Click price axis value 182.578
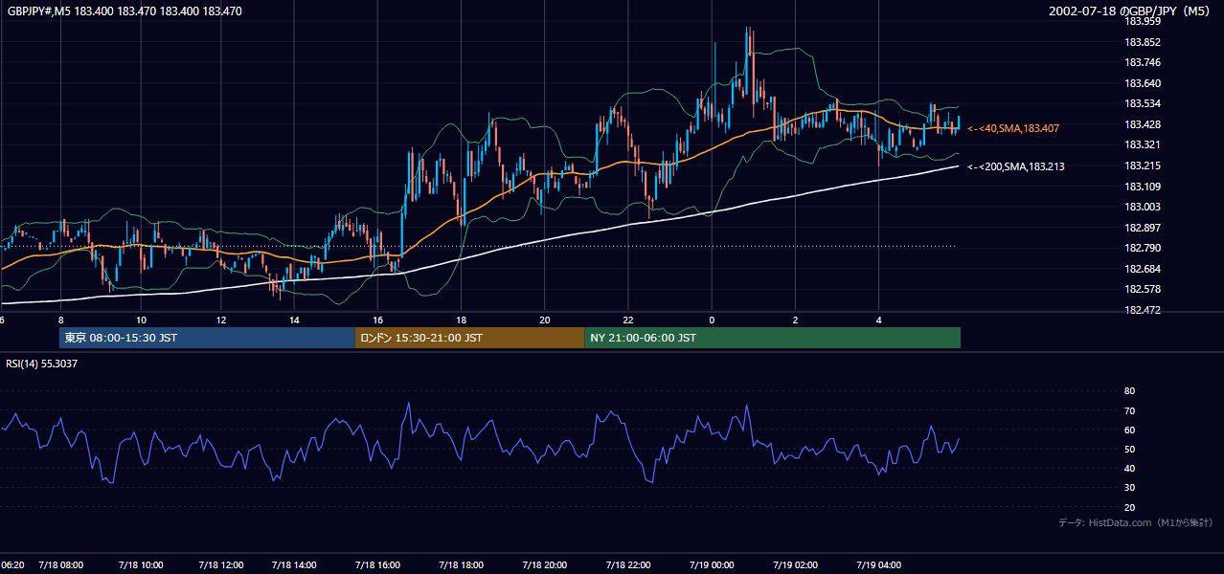This screenshot has height=574, width=1224. (x=1142, y=289)
